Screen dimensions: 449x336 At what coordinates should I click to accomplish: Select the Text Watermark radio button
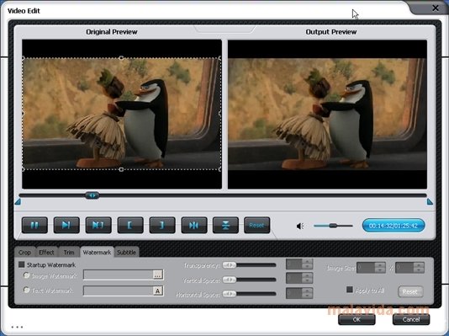[26, 290]
